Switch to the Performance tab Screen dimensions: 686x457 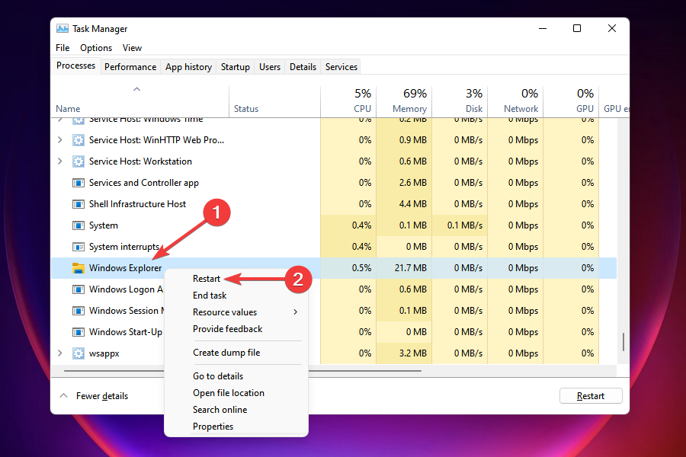130,67
